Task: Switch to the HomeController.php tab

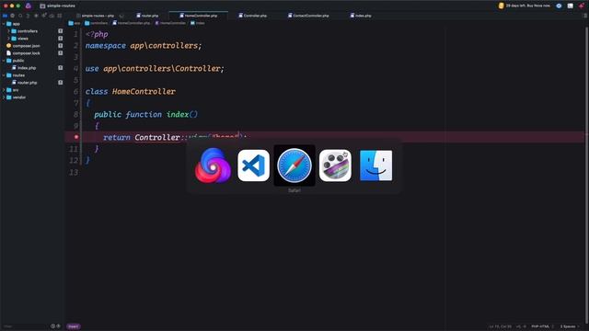Action: point(199,16)
